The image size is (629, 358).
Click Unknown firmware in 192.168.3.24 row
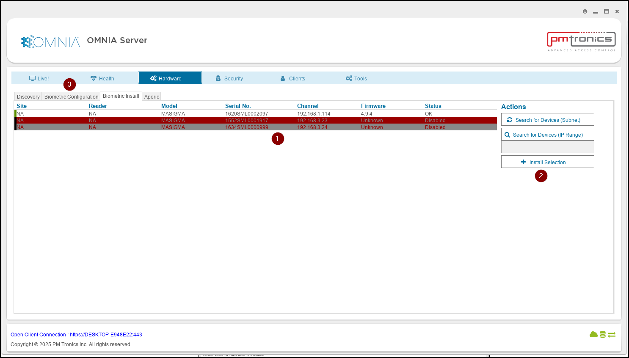[372, 127]
